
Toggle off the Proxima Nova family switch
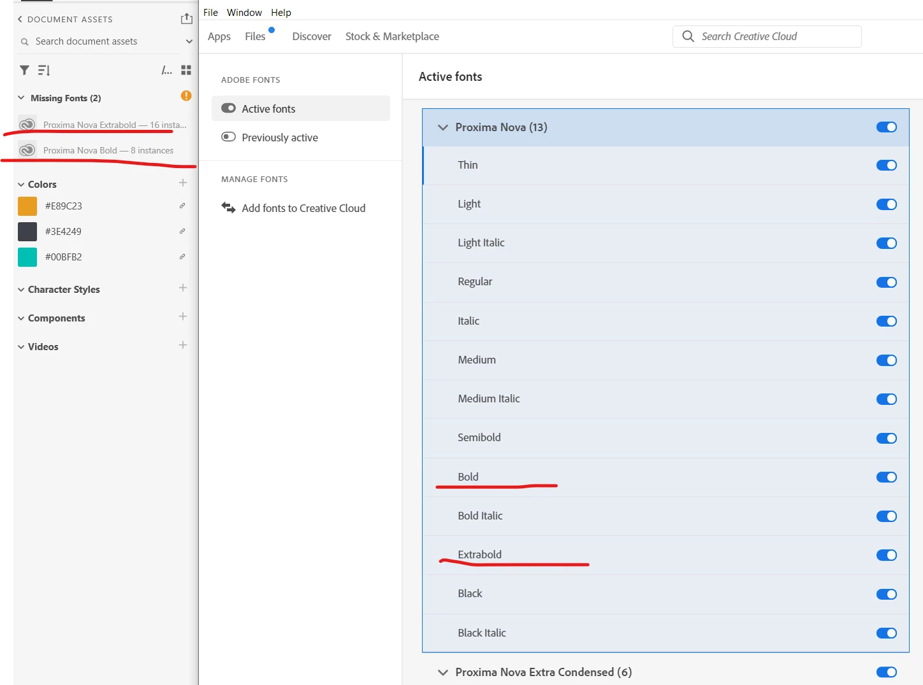[x=887, y=127]
